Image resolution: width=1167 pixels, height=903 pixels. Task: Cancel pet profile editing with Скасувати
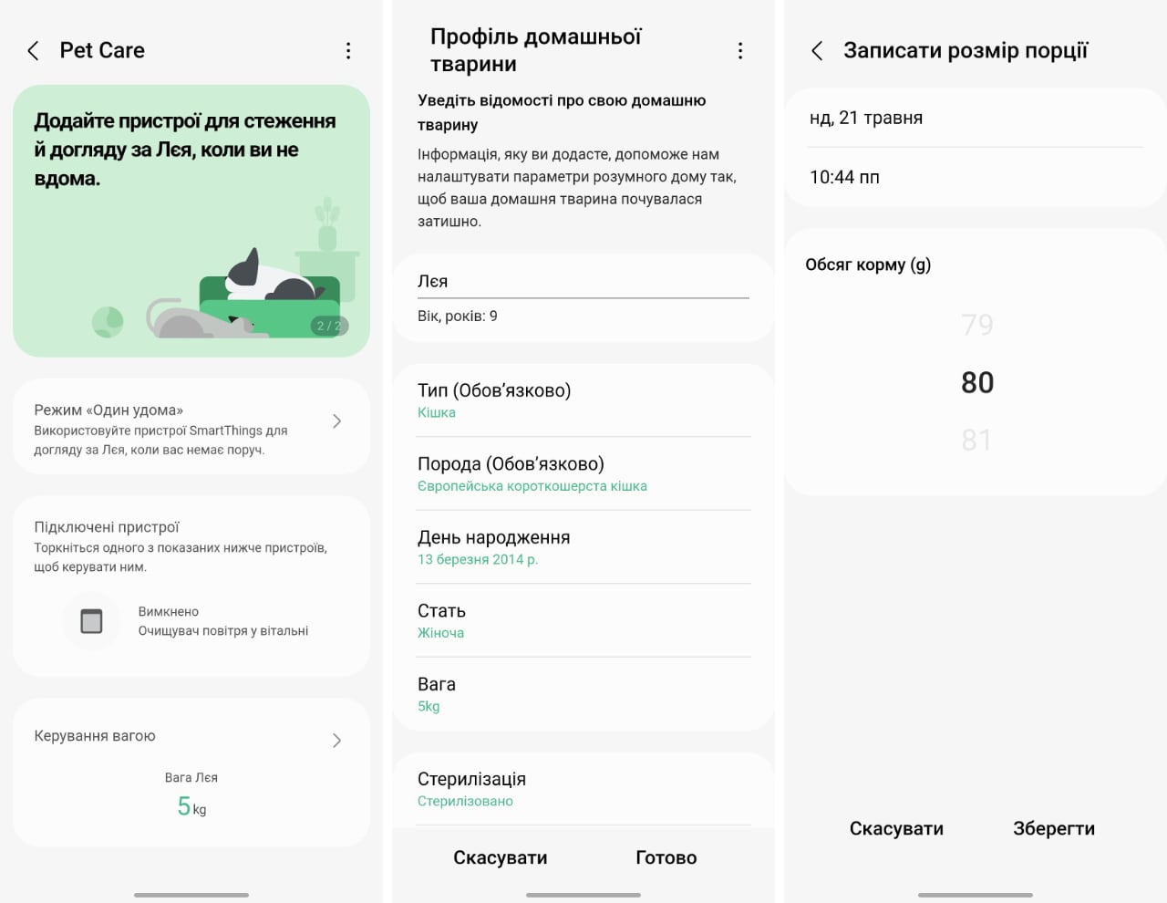pos(501,857)
